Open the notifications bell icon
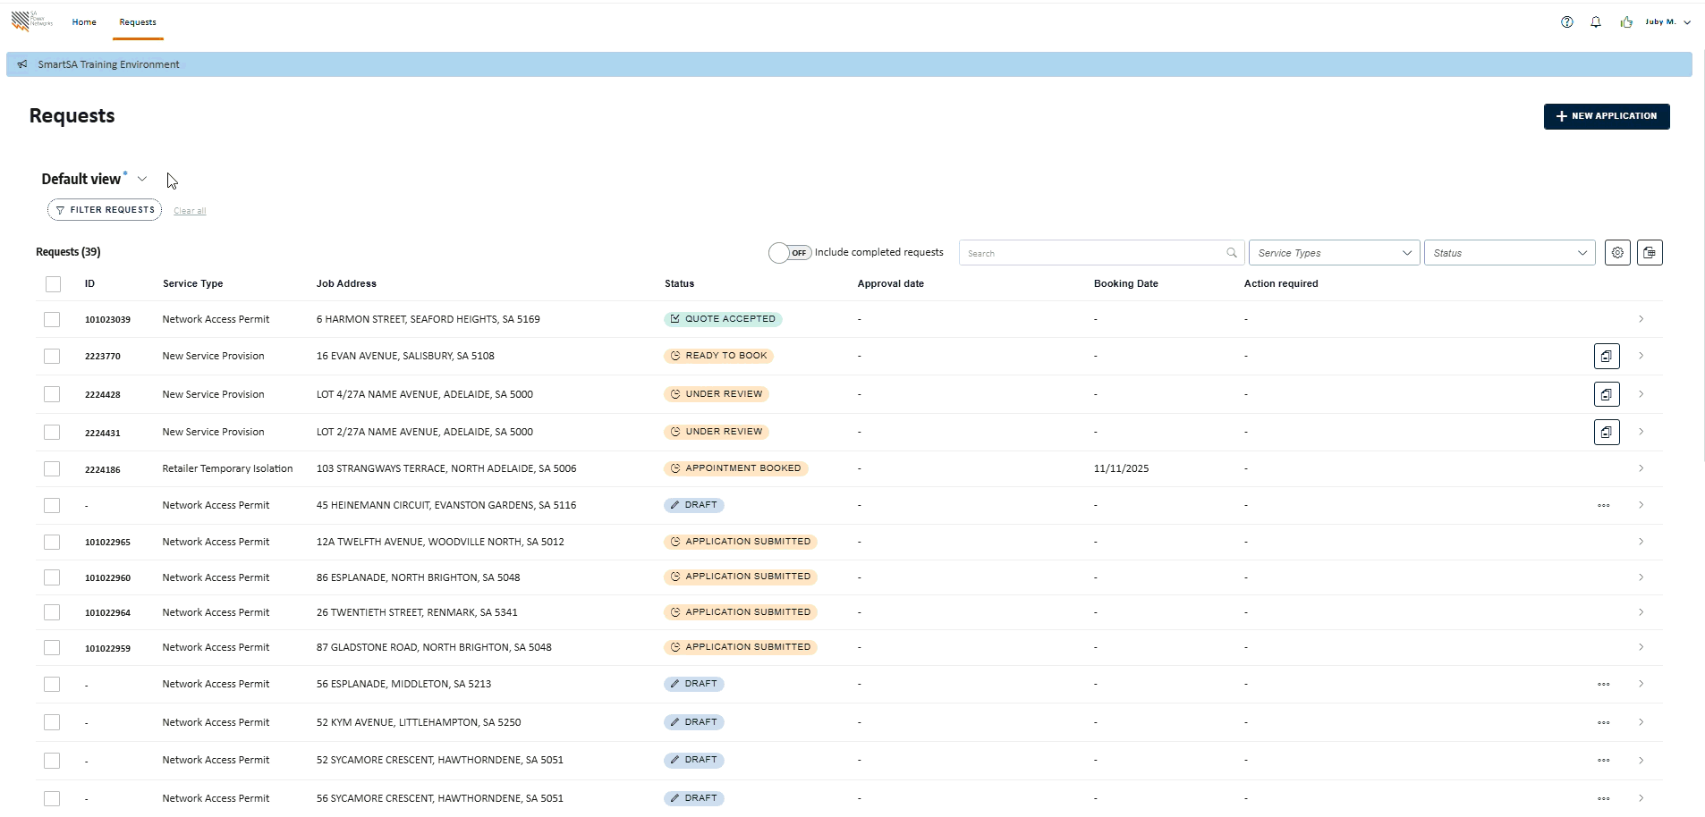 coord(1596,22)
